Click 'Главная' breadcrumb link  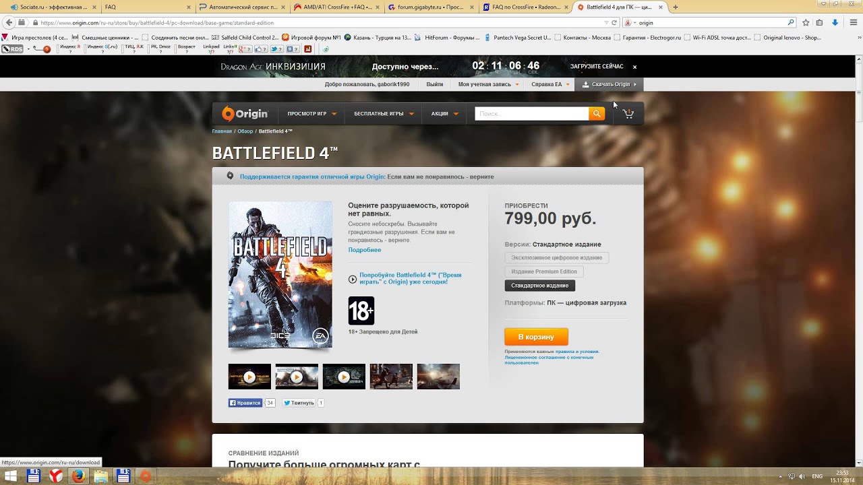(x=222, y=131)
